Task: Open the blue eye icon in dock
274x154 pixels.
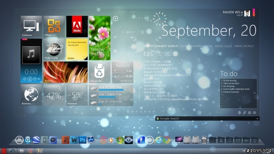Action: [x=128, y=140]
